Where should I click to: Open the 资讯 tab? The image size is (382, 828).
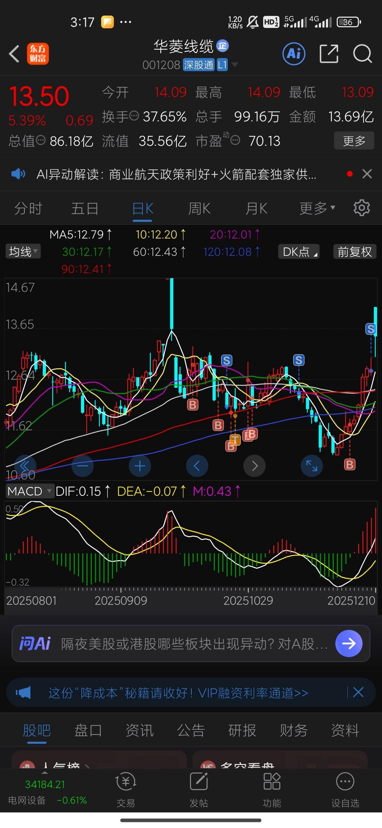tap(140, 730)
